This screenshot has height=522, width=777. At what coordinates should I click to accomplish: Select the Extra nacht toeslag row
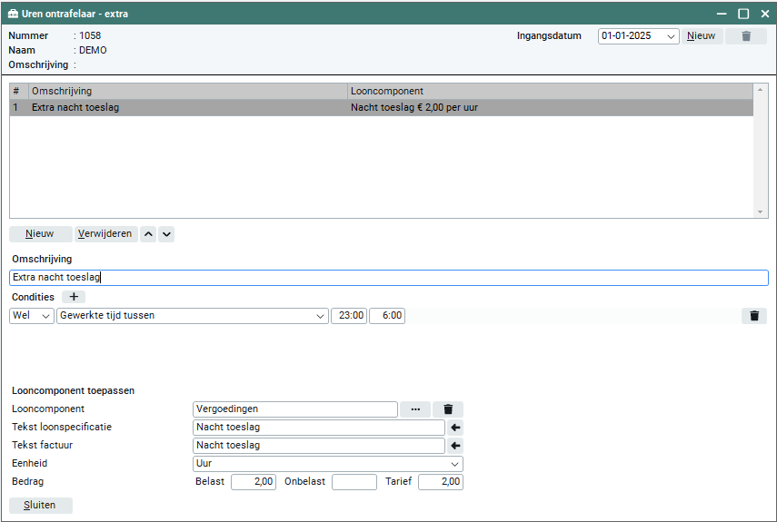pyautogui.click(x=182, y=107)
